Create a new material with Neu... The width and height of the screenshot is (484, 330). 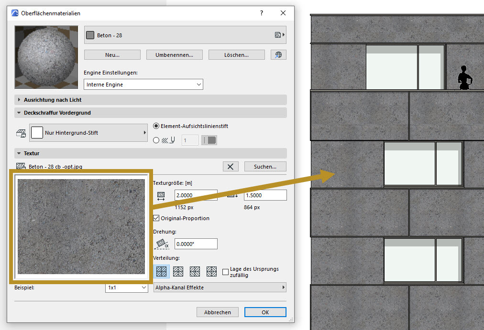[112, 55]
